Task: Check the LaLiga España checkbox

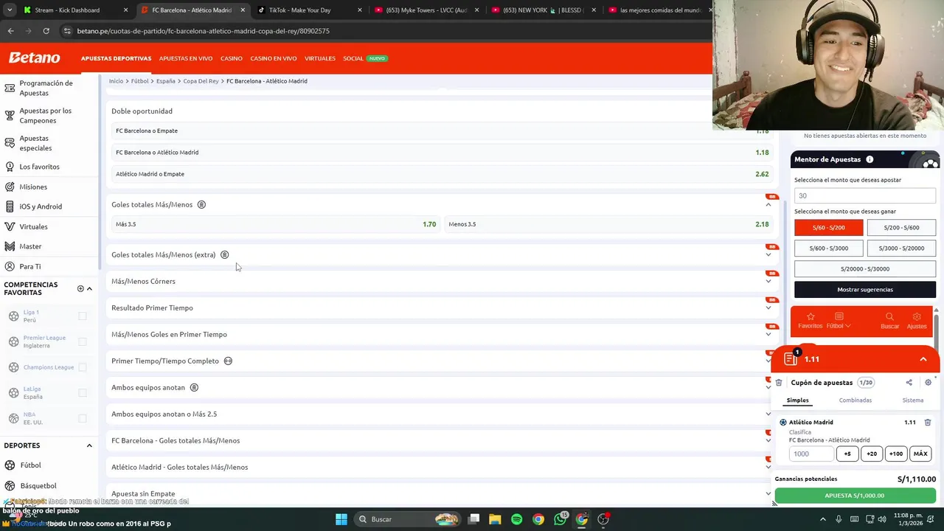Action: coord(83,392)
